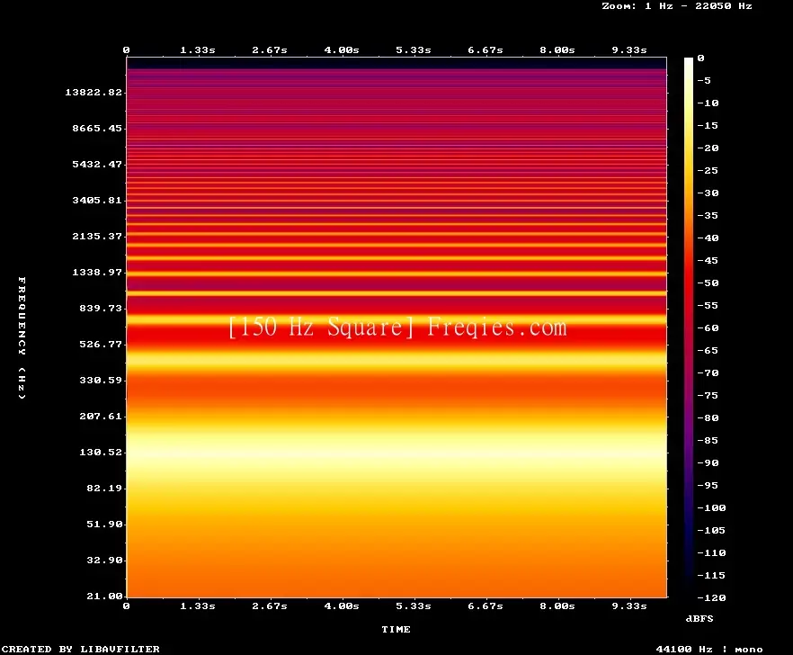Image resolution: width=793 pixels, height=655 pixels.
Task: Click the -45 dBFS scale value
Action: coord(708,260)
